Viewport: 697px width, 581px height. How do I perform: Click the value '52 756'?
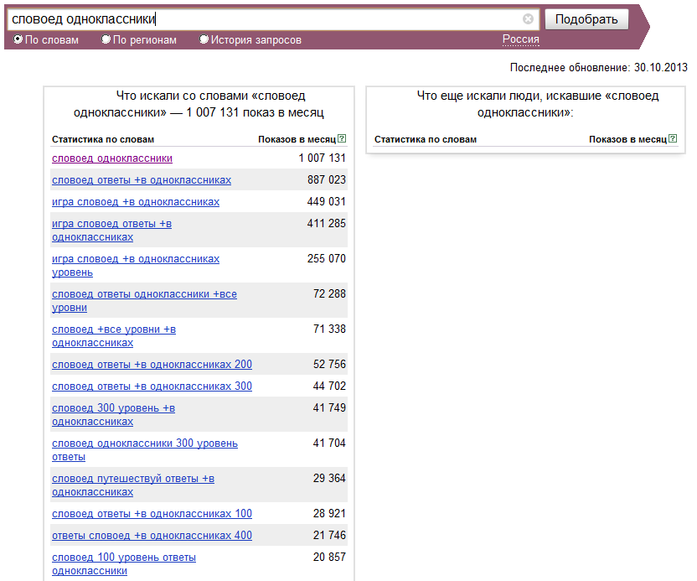pos(329,364)
